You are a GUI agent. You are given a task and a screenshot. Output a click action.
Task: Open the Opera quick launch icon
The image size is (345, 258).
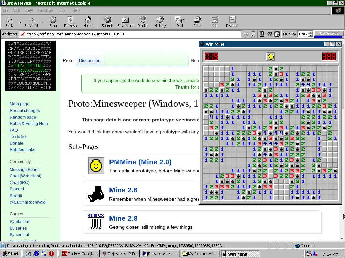click(51, 254)
